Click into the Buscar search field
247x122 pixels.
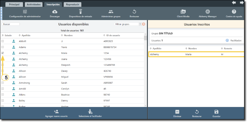[11, 24]
